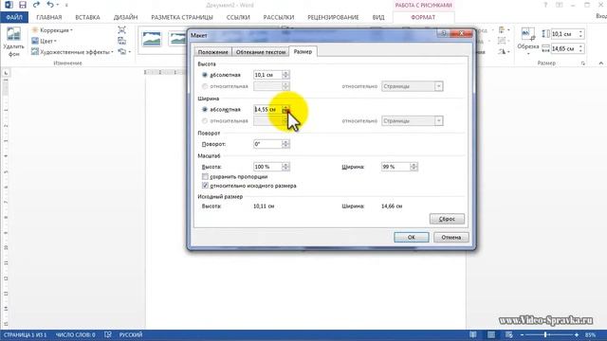Viewport: 607px width, 341px height.
Task: Click the Align objects icon in ribbon
Action: [502, 30]
